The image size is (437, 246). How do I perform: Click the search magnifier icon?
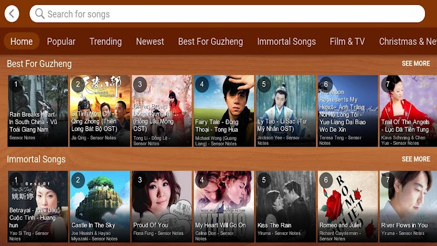[x=39, y=14]
